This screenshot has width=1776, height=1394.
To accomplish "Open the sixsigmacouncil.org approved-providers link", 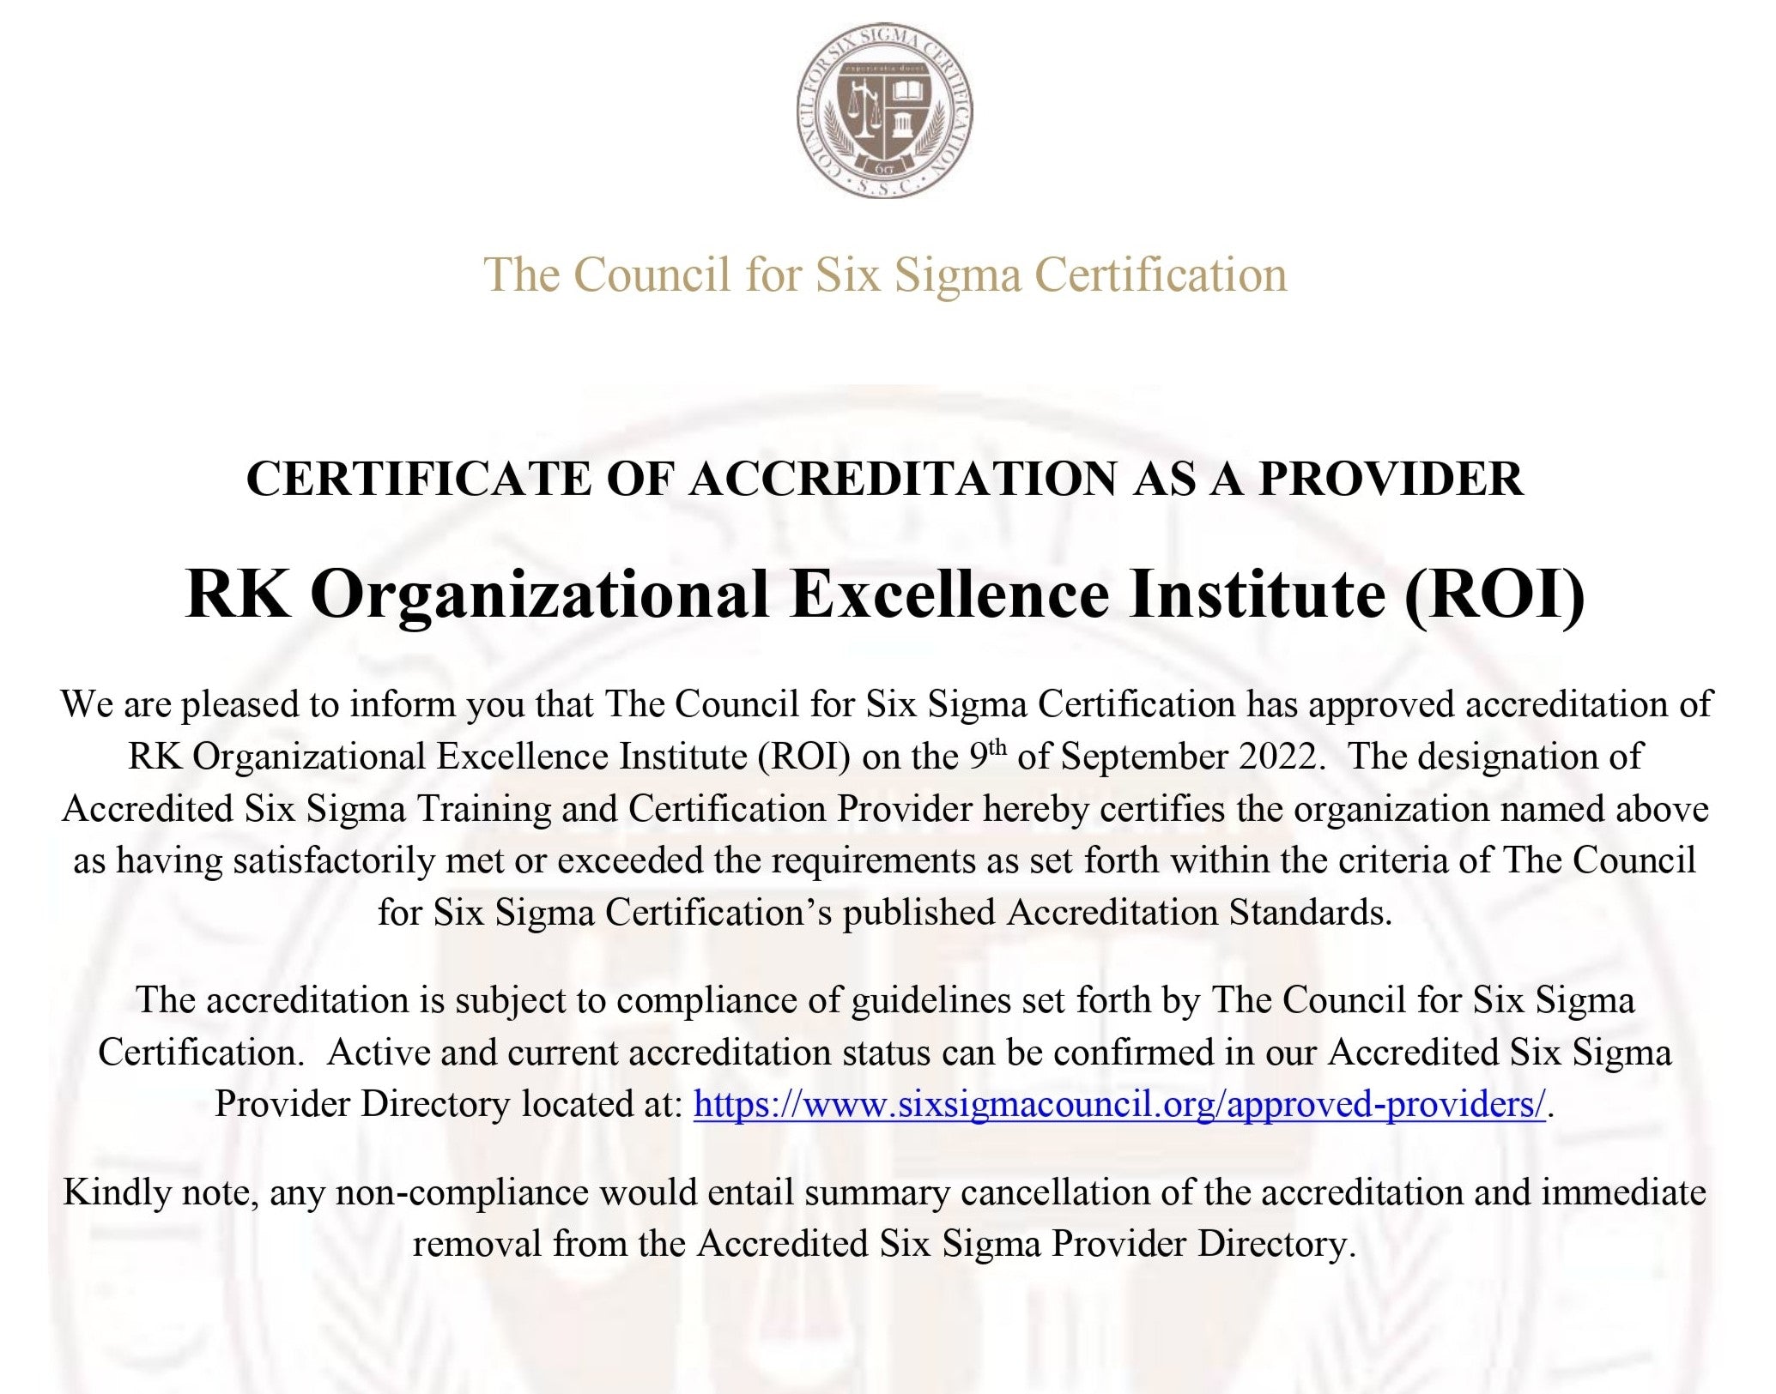I will [1119, 1104].
